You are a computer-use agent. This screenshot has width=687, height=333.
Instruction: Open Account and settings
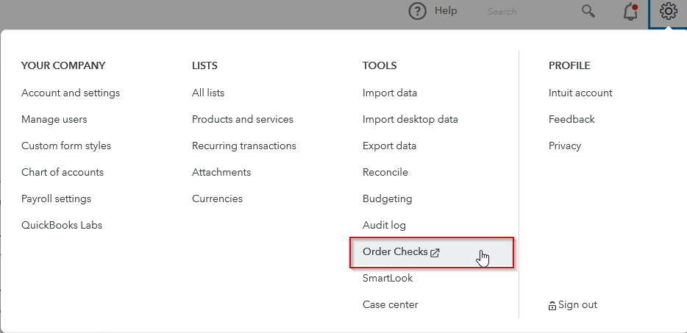coord(71,93)
